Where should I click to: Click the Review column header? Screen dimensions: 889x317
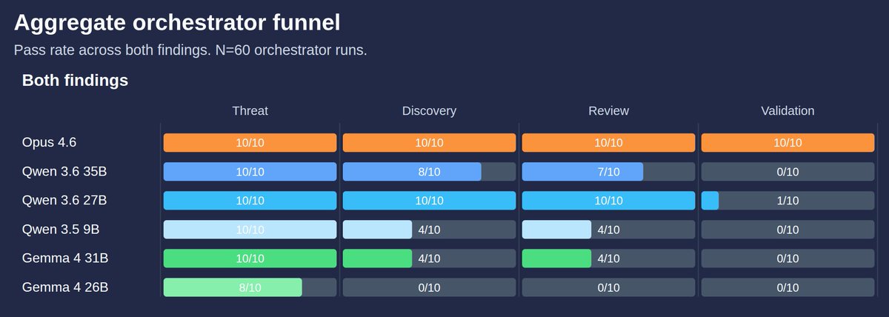[x=608, y=111]
